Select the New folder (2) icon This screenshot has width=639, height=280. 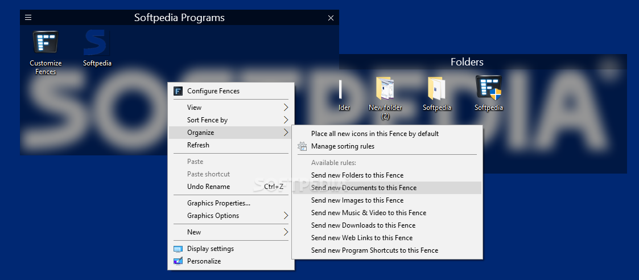(385, 98)
